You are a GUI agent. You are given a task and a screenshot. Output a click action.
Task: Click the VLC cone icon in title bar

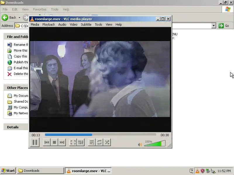pos(32,19)
